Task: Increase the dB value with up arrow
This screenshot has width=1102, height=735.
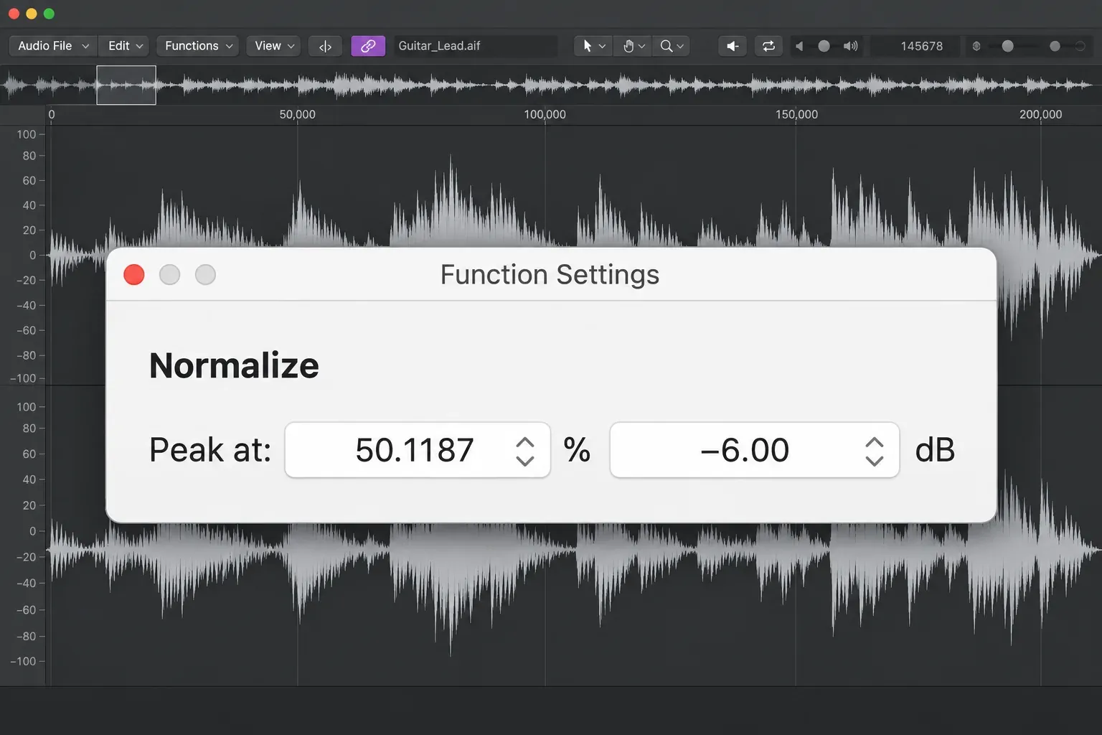Action: [874, 442]
